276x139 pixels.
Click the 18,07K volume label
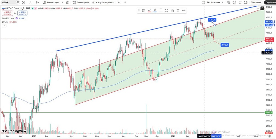(269, 133)
